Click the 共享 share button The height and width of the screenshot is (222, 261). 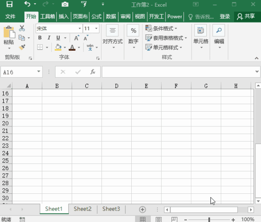246,17
